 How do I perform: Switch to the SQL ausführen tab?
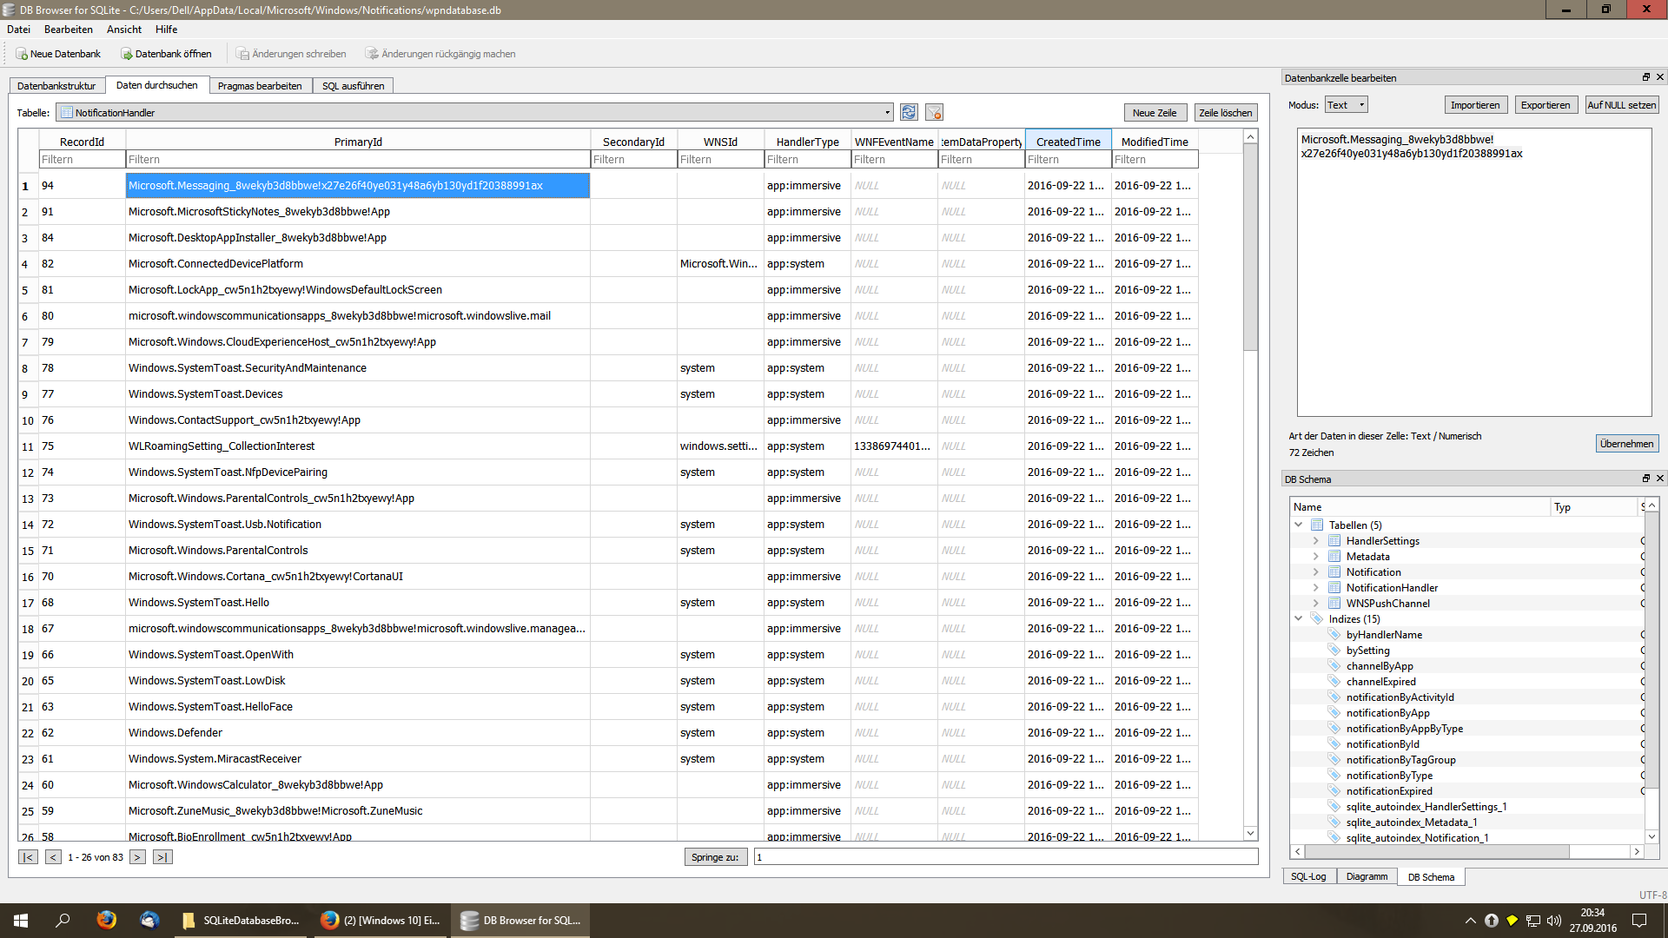coord(353,86)
